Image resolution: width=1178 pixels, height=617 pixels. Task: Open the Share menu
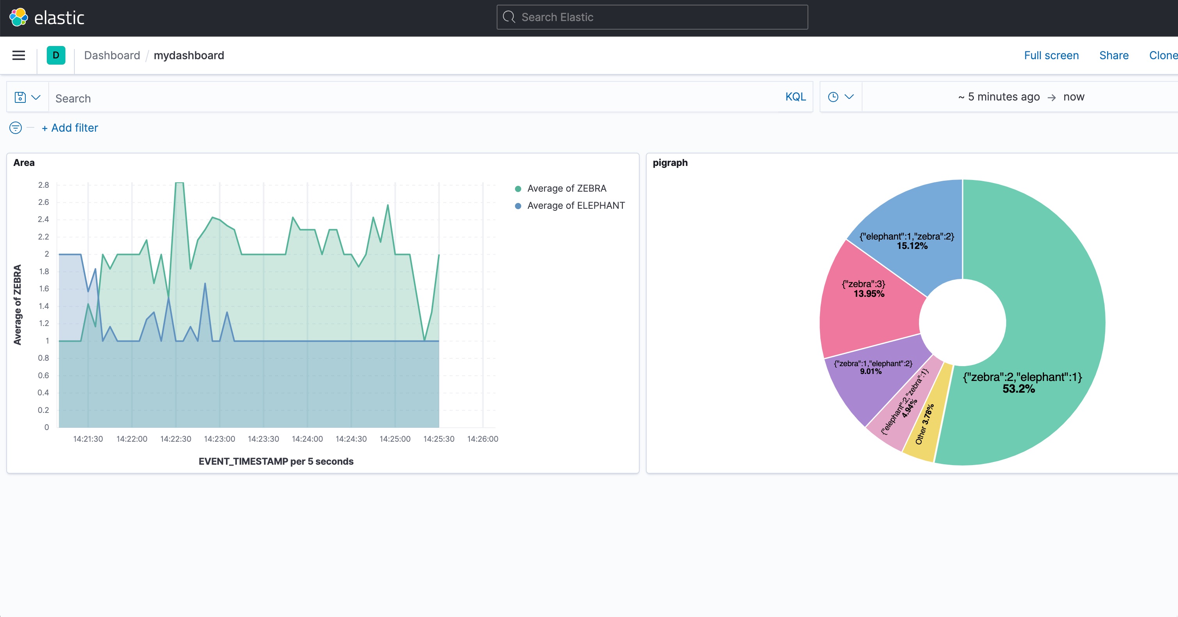coord(1113,55)
